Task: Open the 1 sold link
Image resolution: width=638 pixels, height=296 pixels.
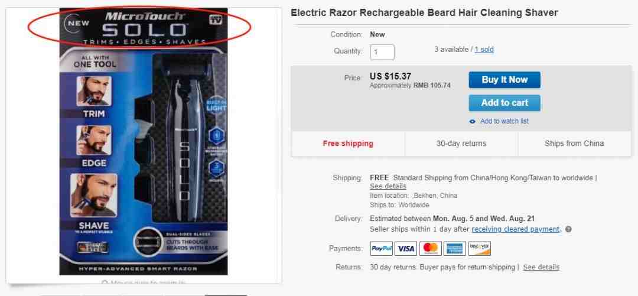Action: coord(484,50)
